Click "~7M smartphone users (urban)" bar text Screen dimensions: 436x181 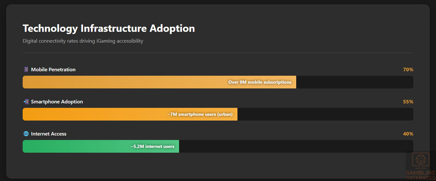(200, 114)
